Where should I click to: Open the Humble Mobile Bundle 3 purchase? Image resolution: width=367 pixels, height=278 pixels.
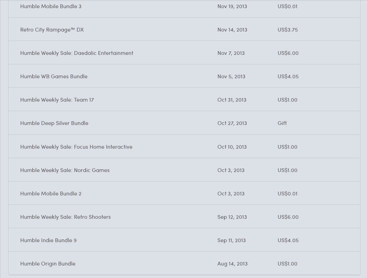pyautogui.click(x=51, y=6)
